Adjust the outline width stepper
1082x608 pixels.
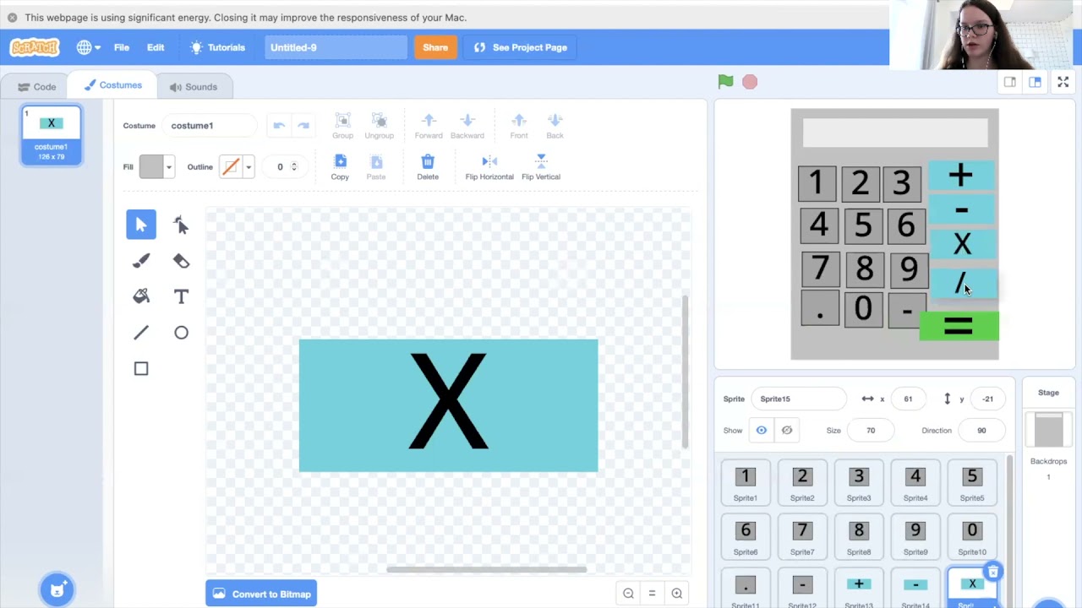coord(294,166)
